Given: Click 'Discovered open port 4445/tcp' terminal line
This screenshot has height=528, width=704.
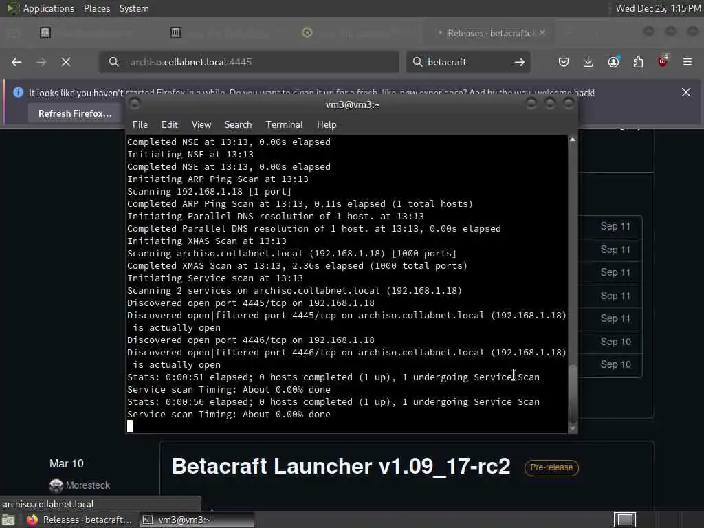Looking at the screenshot, I should click(250, 303).
